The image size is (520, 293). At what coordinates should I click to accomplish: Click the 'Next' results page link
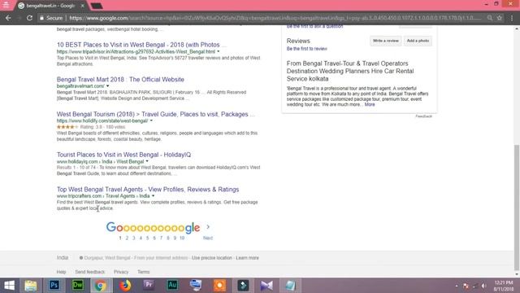208,238
